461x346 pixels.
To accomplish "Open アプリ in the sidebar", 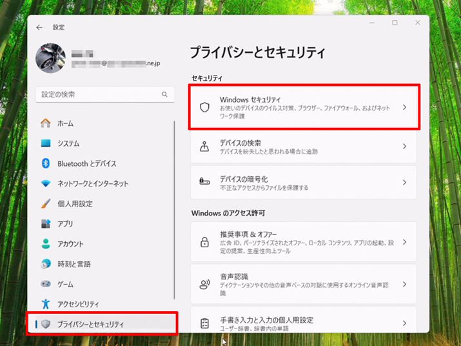I will (64, 224).
